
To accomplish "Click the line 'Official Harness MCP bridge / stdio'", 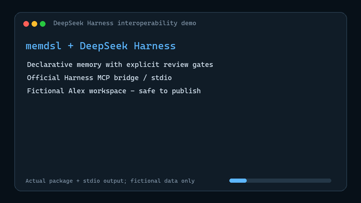I will point(99,78).
